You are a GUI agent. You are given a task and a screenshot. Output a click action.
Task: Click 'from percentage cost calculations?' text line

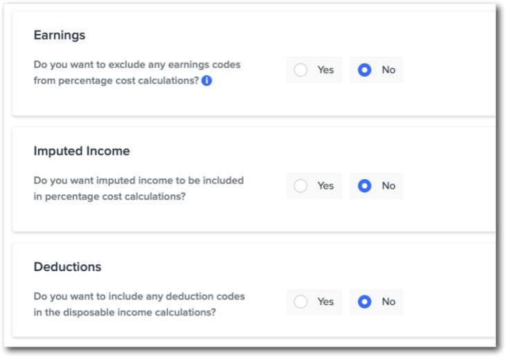pos(116,81)
